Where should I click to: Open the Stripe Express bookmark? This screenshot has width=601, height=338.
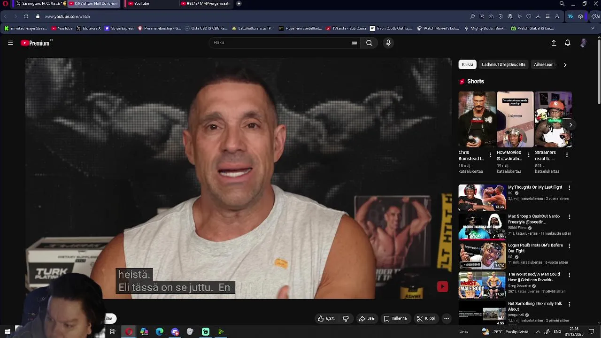(x=119, y=28)
